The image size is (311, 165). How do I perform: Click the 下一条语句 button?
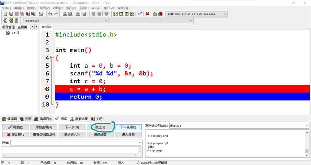pos(128,127)
